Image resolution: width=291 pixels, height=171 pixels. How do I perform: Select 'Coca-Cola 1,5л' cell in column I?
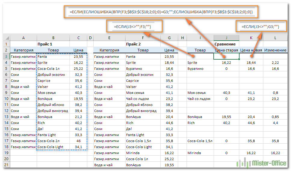200,141
